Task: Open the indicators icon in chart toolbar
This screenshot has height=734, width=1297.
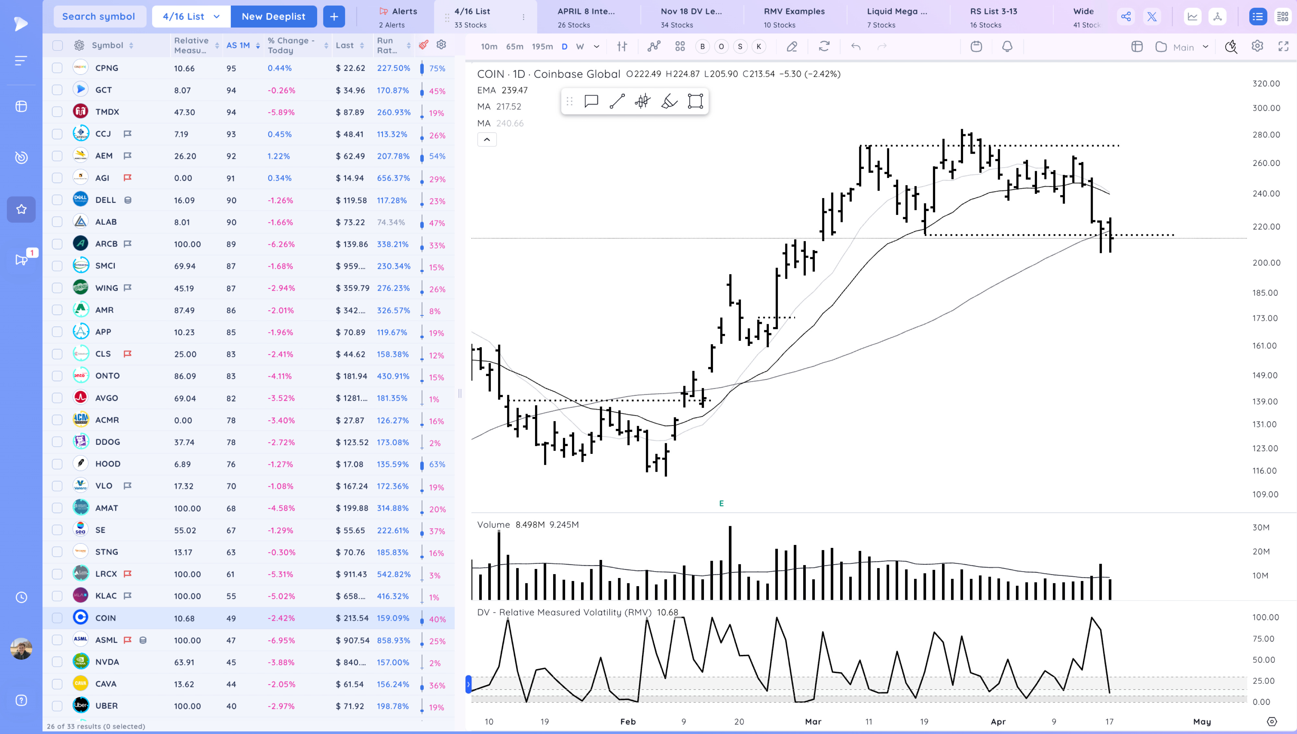Action: click(x=654, y=46)
